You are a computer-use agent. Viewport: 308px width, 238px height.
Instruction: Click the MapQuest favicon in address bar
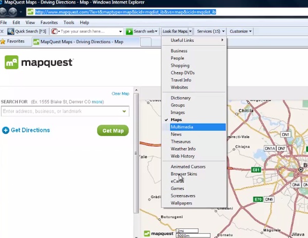tap(30, 12)
